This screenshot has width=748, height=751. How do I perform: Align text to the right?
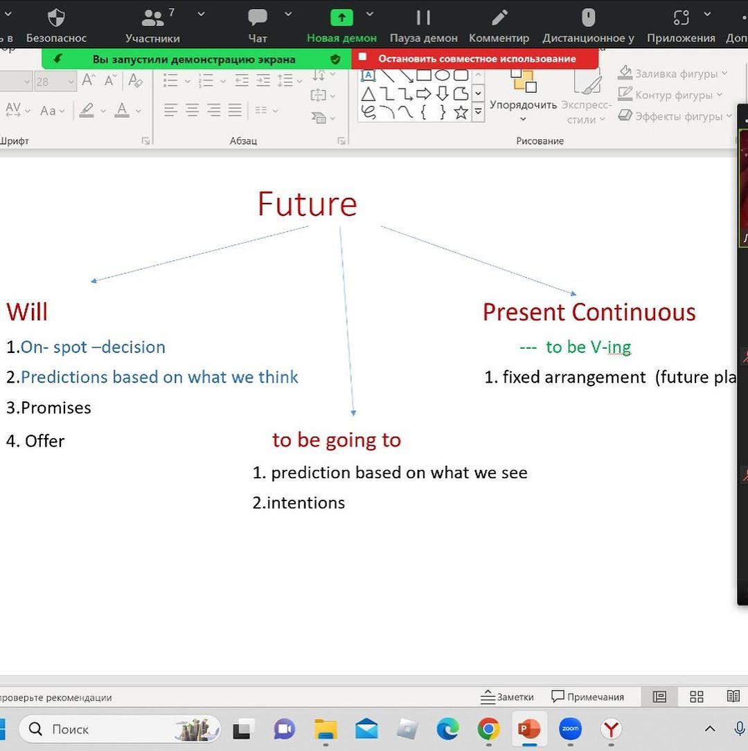coord(214,111)
